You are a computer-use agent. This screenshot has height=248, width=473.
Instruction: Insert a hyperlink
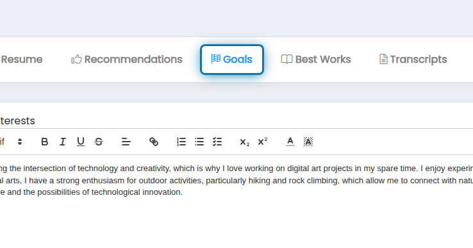154,142
